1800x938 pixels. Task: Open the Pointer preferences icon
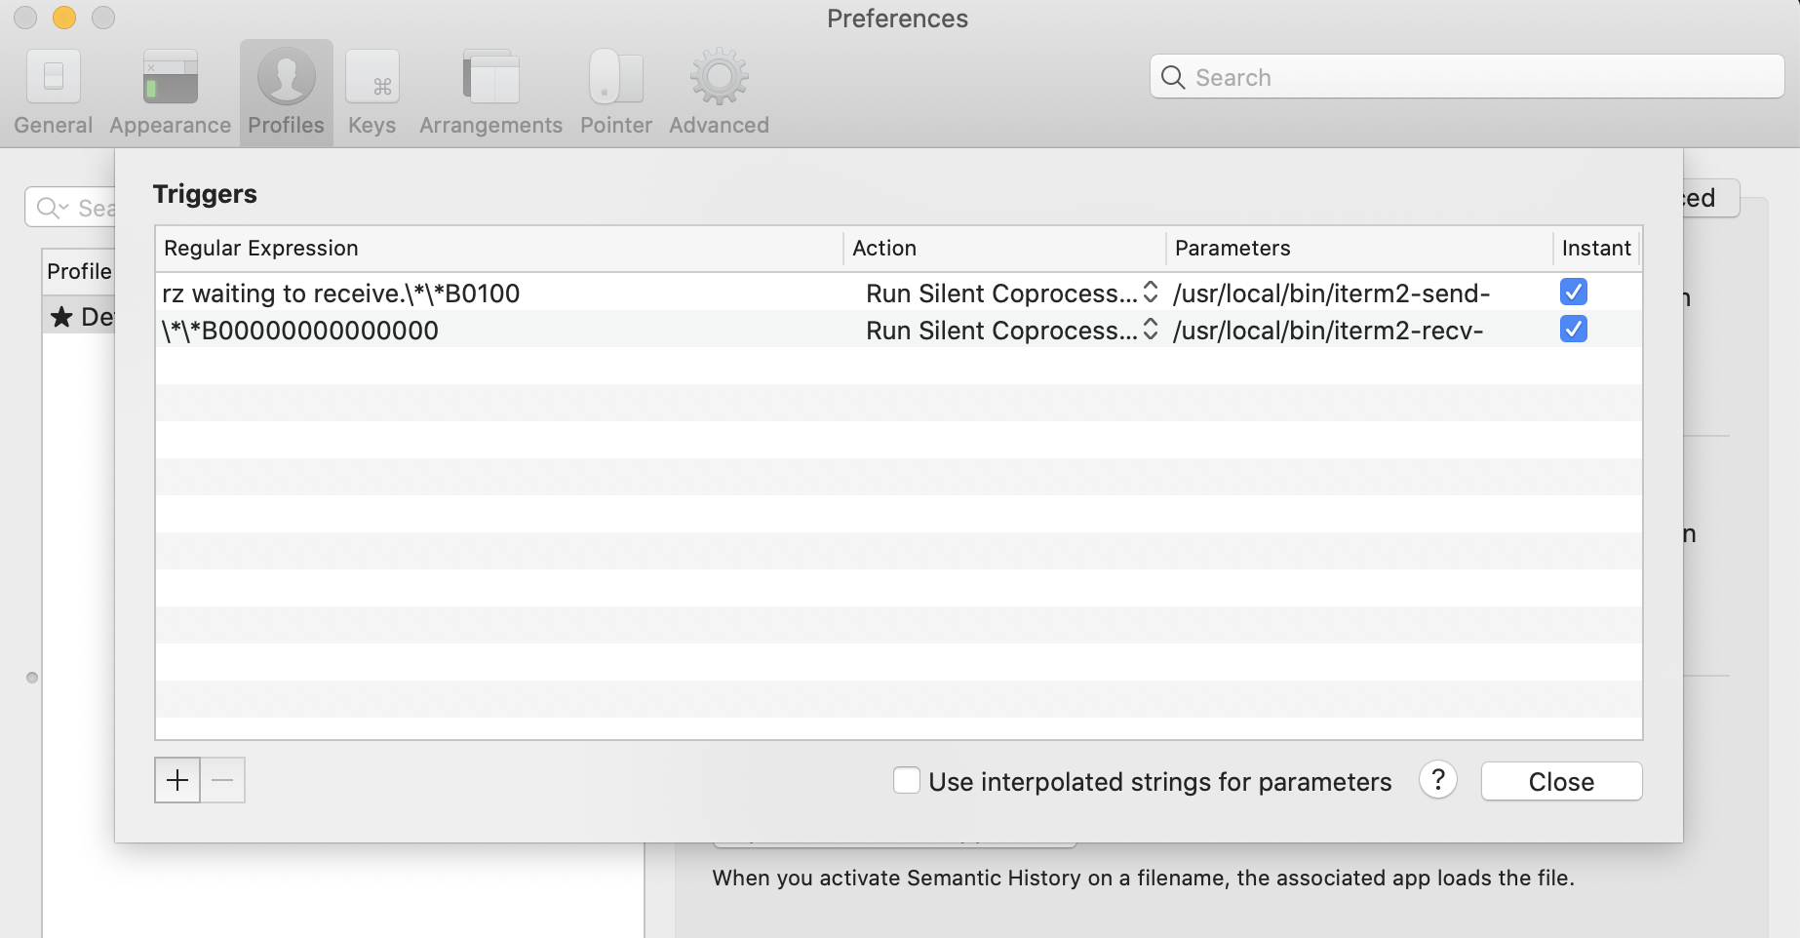coord(616,76)
